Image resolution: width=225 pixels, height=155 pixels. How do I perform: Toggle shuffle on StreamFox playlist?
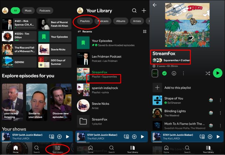(208, 73)
